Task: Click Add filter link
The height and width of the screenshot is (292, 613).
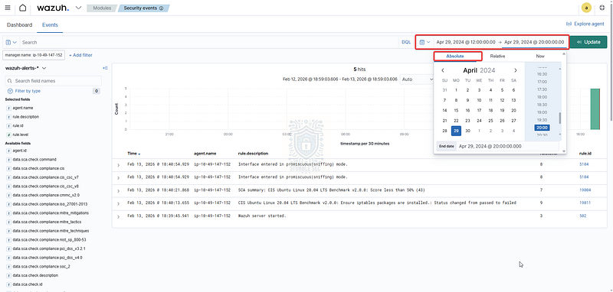Action: pos(80,55)
